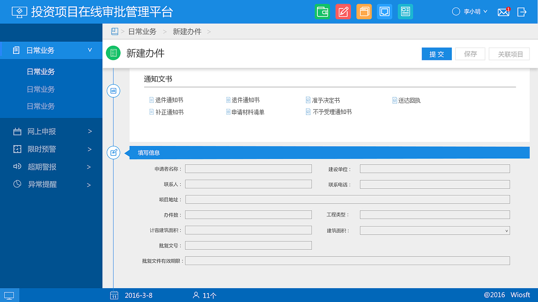This screenshot has width=538, height=302.
Task: Expand the 网上申报 chevron
Action: coord(90,131)
